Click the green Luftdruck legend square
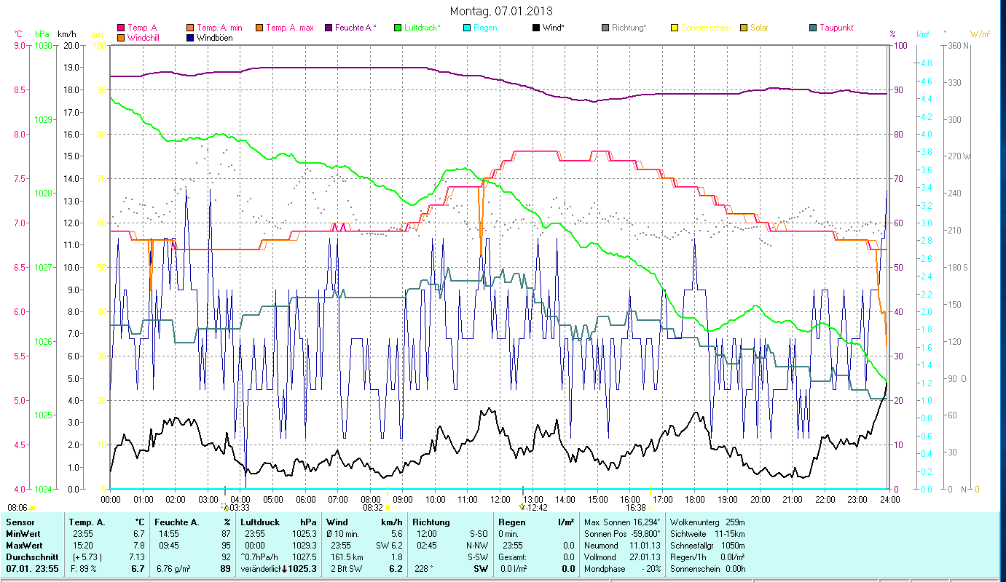Screen dimensions: 1006x582 click(398, 28)
